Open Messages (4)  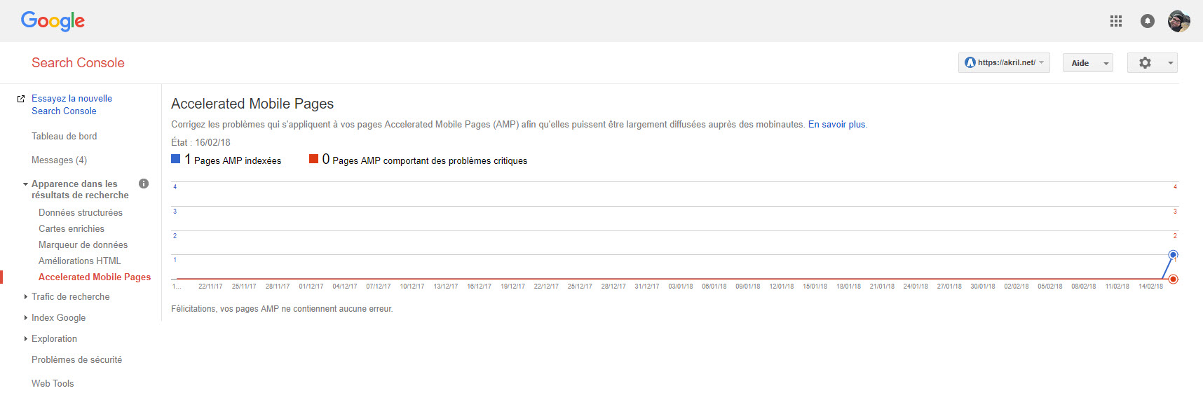coord(59,160)
